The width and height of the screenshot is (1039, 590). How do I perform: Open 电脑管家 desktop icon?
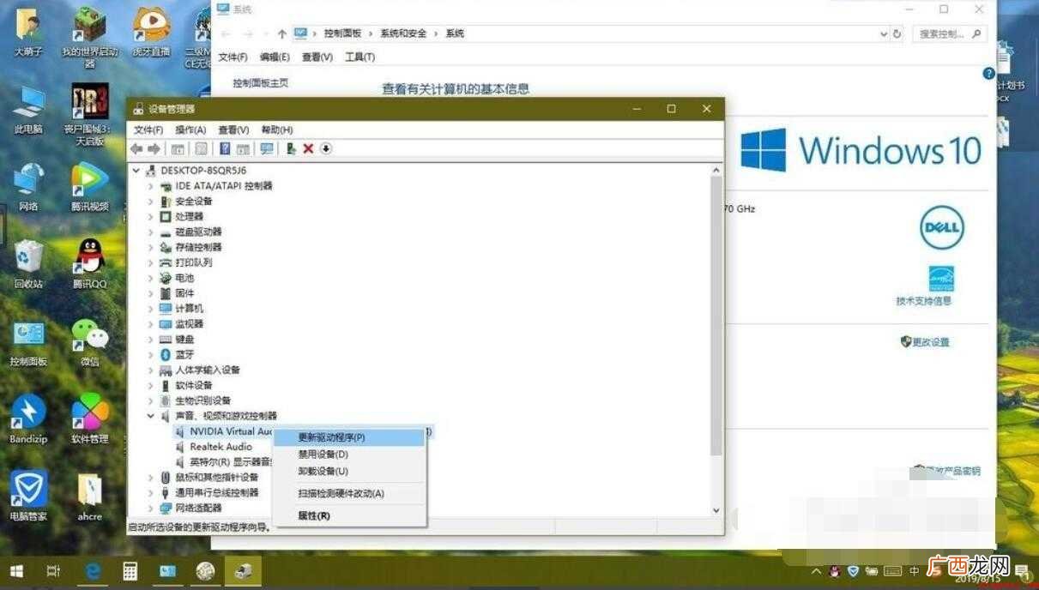click(28, 496)
